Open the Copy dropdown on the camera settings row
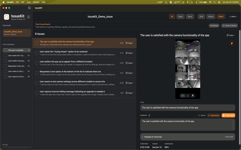Viewport: 241px width, 150px height. (x=129, y=83)
